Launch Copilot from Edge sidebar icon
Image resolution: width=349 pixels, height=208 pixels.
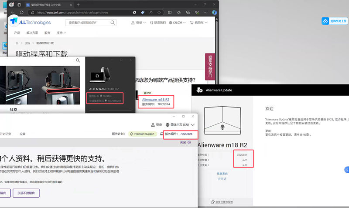[x=214, y=13]
